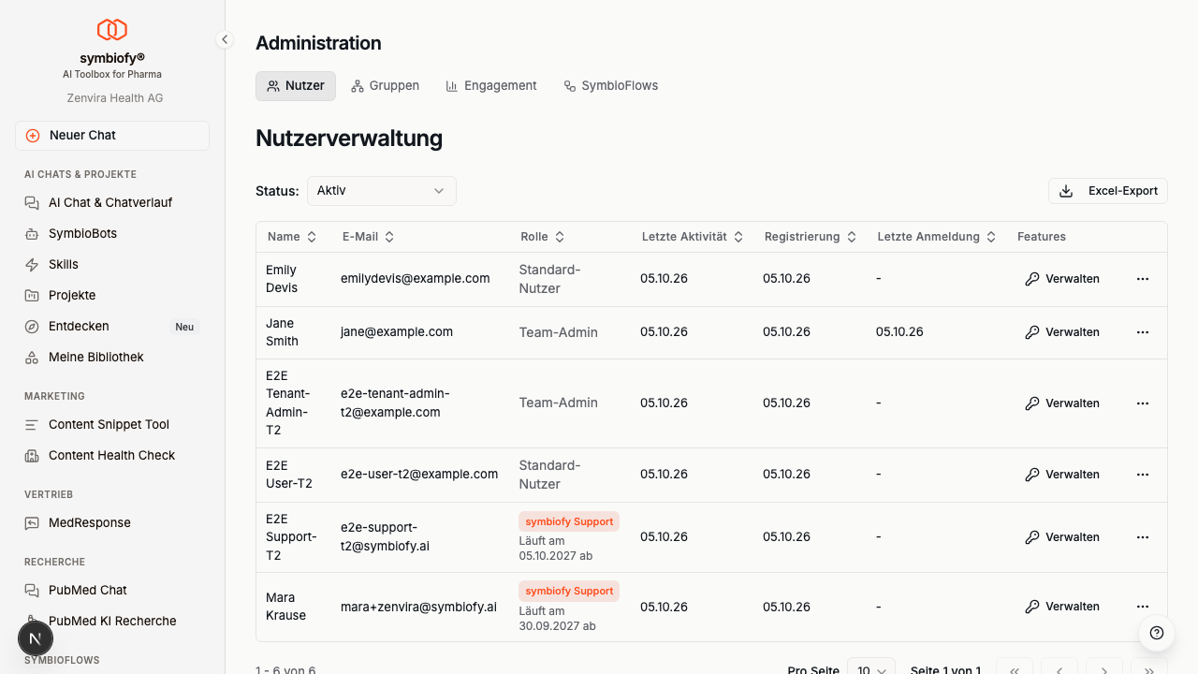Collapse the sidebar with the chevron button

click(225, 39)
